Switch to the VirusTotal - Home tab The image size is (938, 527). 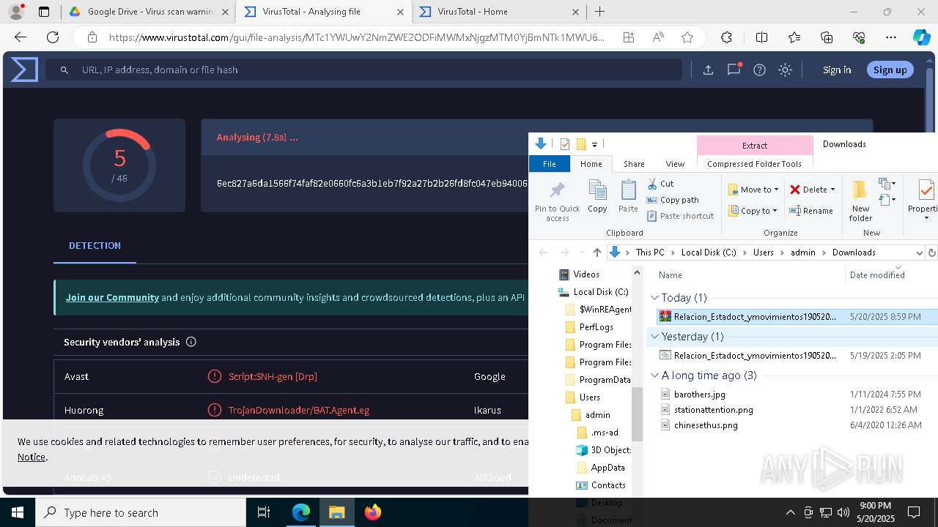tap(499, 12)
